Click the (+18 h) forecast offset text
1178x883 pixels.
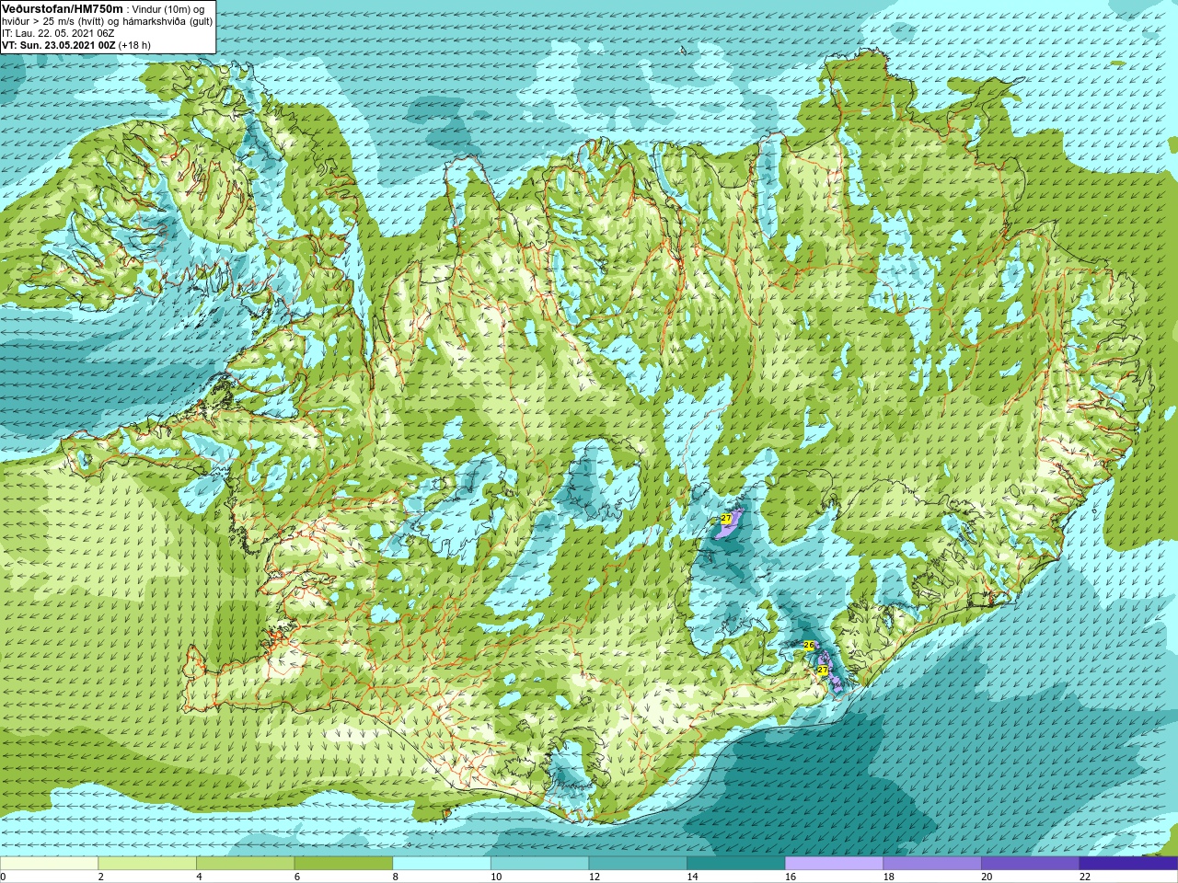click(x=135, y=45)
